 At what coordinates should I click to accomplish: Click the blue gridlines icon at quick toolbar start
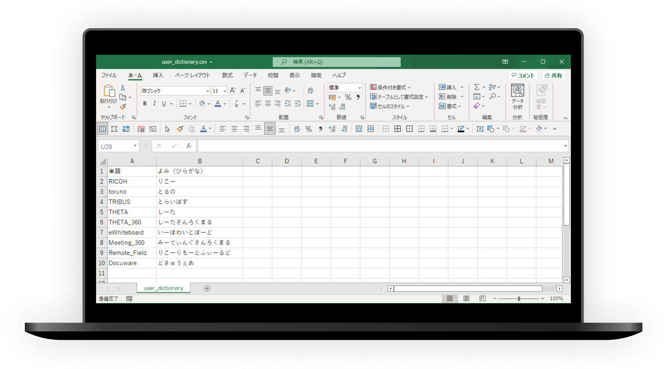point(102,129)
